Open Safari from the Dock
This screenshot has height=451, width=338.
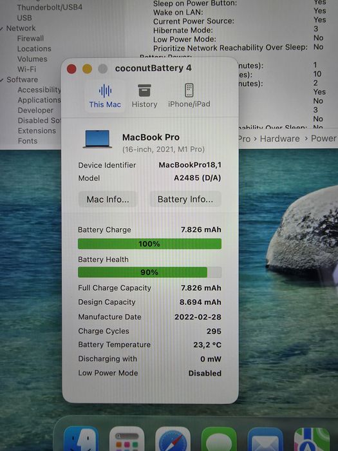[173, 439]
